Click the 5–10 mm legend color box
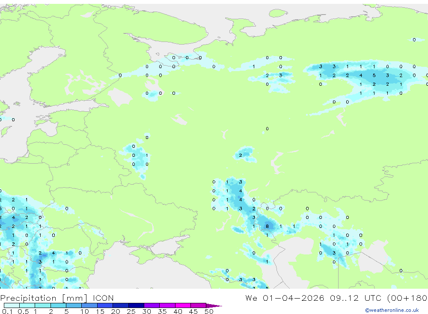The image size is (428, 314). tap(74, 305)
